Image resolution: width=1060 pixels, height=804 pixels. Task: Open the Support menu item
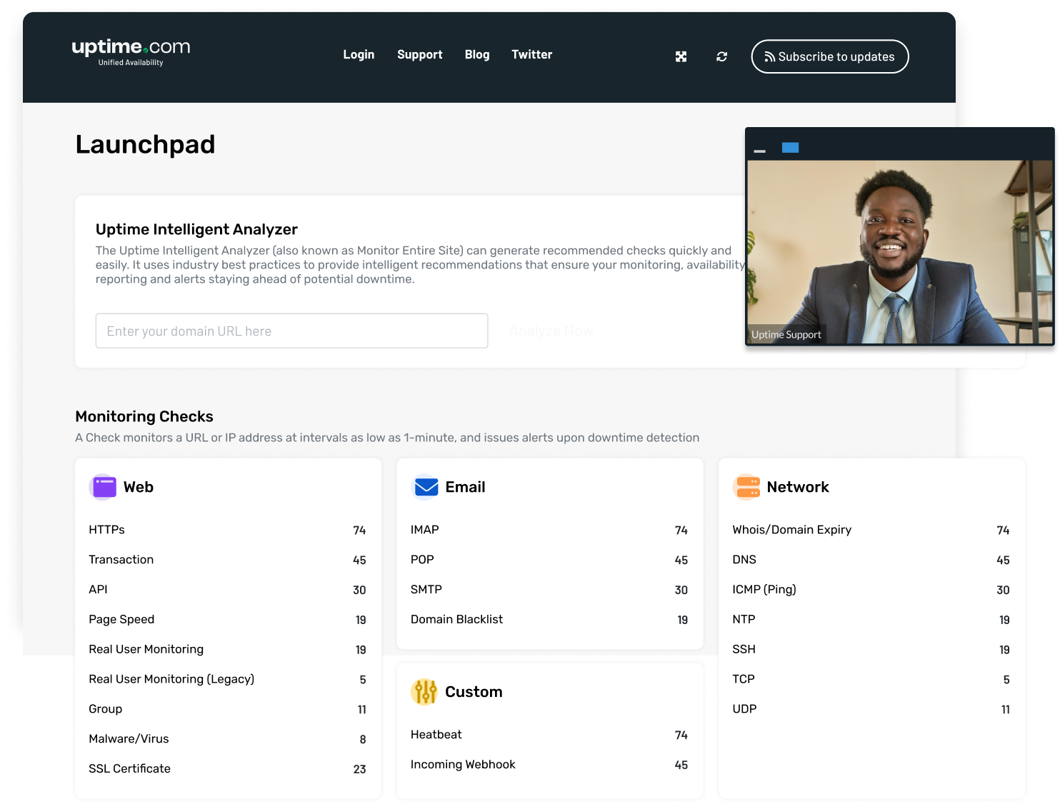pyautogui.click(x=420, y=54)
